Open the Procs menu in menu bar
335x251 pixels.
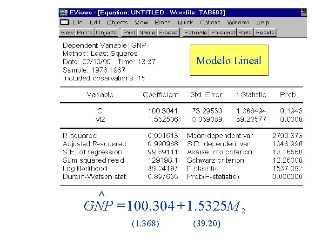tap(162, 22)
